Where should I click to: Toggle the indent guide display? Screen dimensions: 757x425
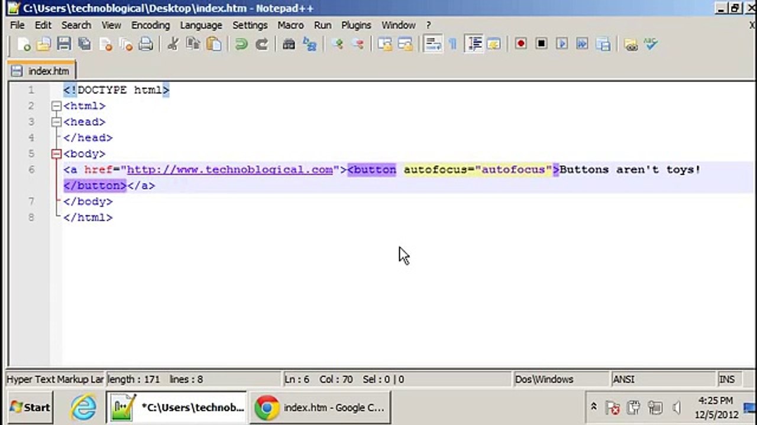point(474,44)
